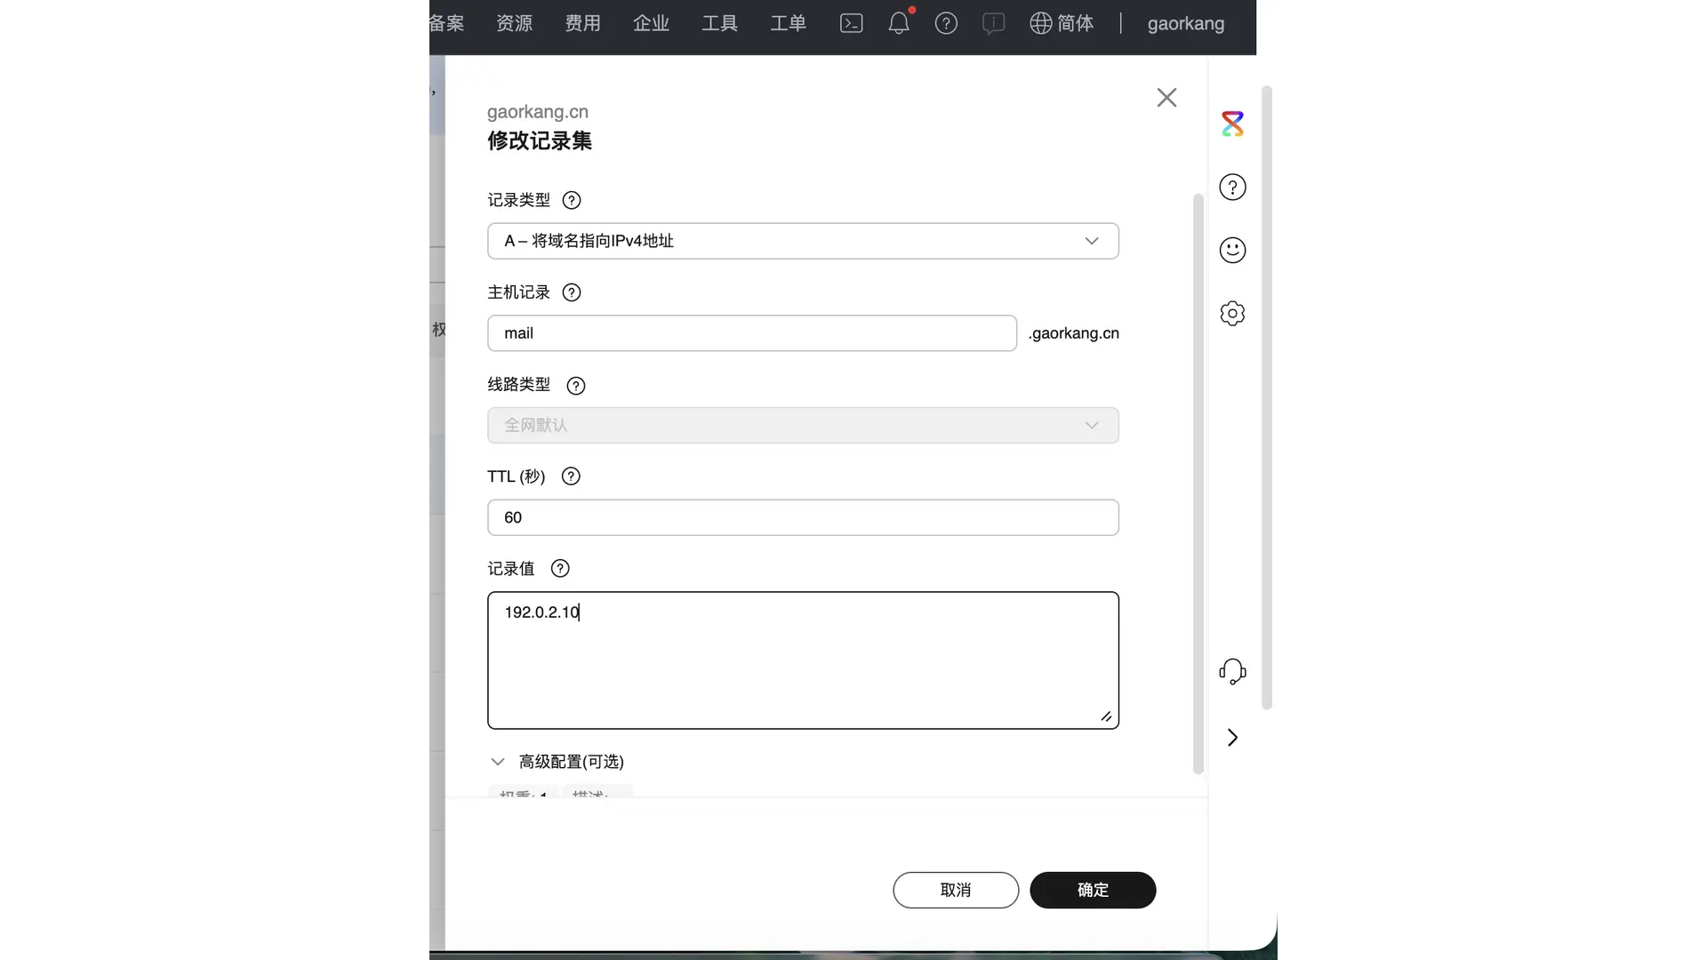Collapse the 高级配置(可选) section
The image size is (1707, 960).
498,762
